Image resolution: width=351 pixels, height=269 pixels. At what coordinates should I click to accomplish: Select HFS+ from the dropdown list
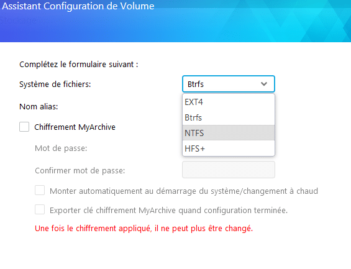pyautogui.click(x=229, y=148)
